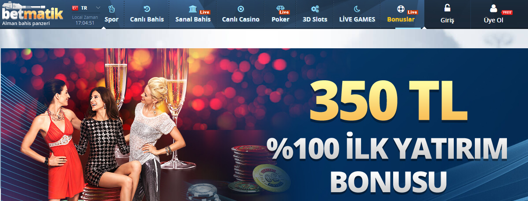Image resolution: width=528 pixels, height=201 pixels.
Task: Click the 350 TL bonus banner
Action: tap(264, 125)
